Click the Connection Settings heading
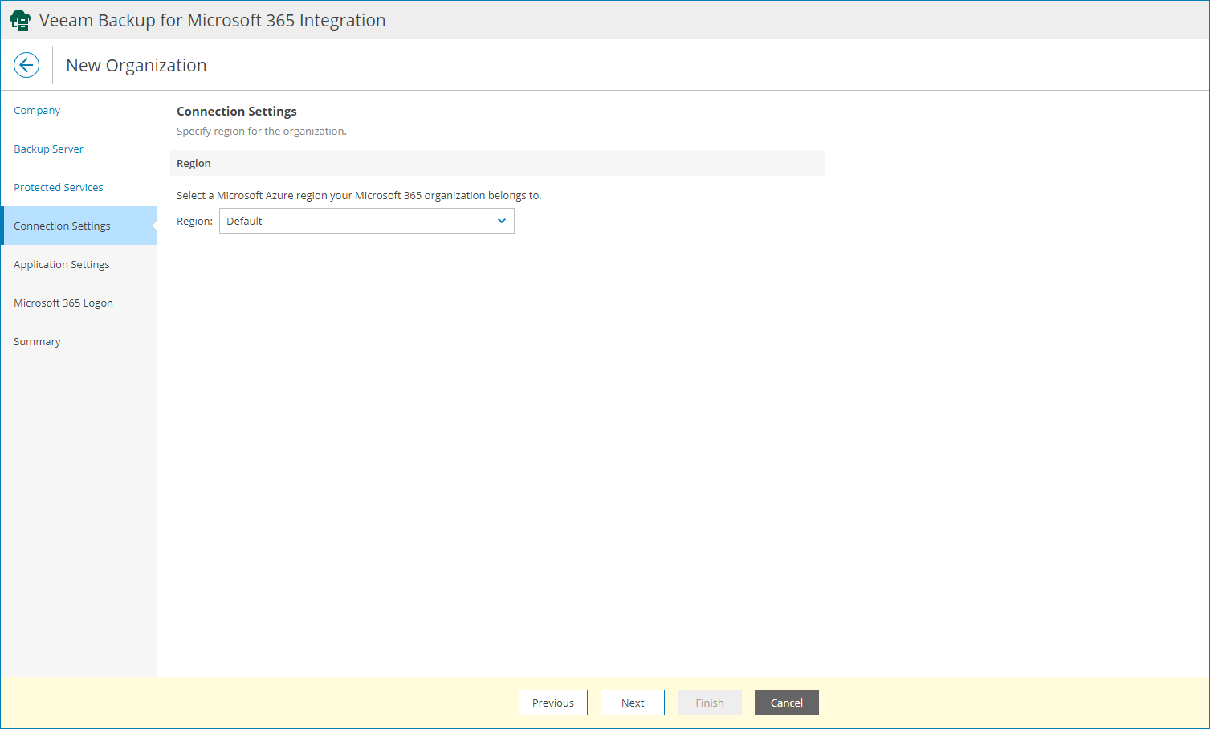 (x=237, y=112)
